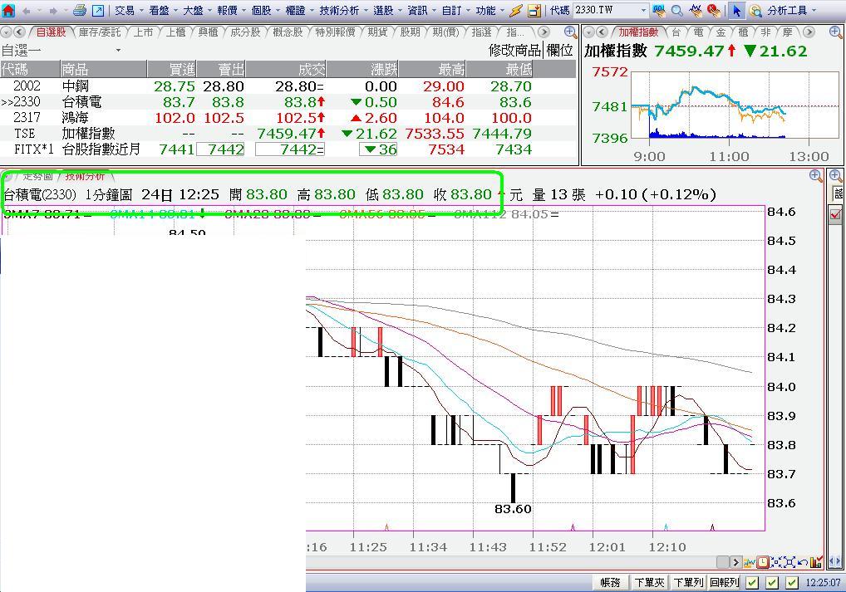Open the 功能 menu
The image size is (846, 592).
(x=485, y=10)
